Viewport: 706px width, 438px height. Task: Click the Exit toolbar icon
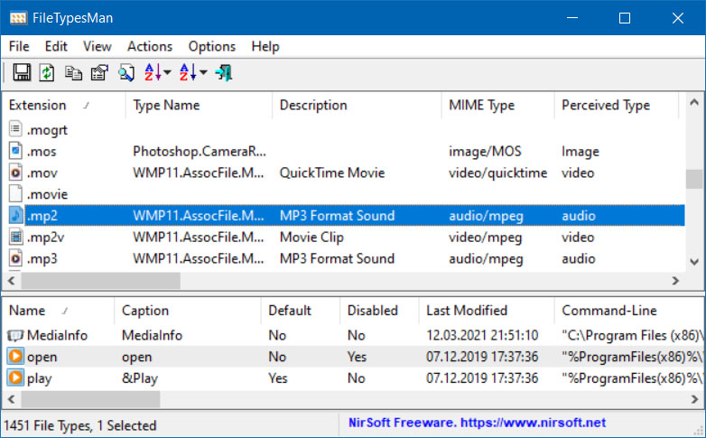224,72
